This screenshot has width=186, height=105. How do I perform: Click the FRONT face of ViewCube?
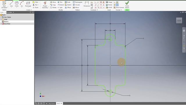coord(179,20)
